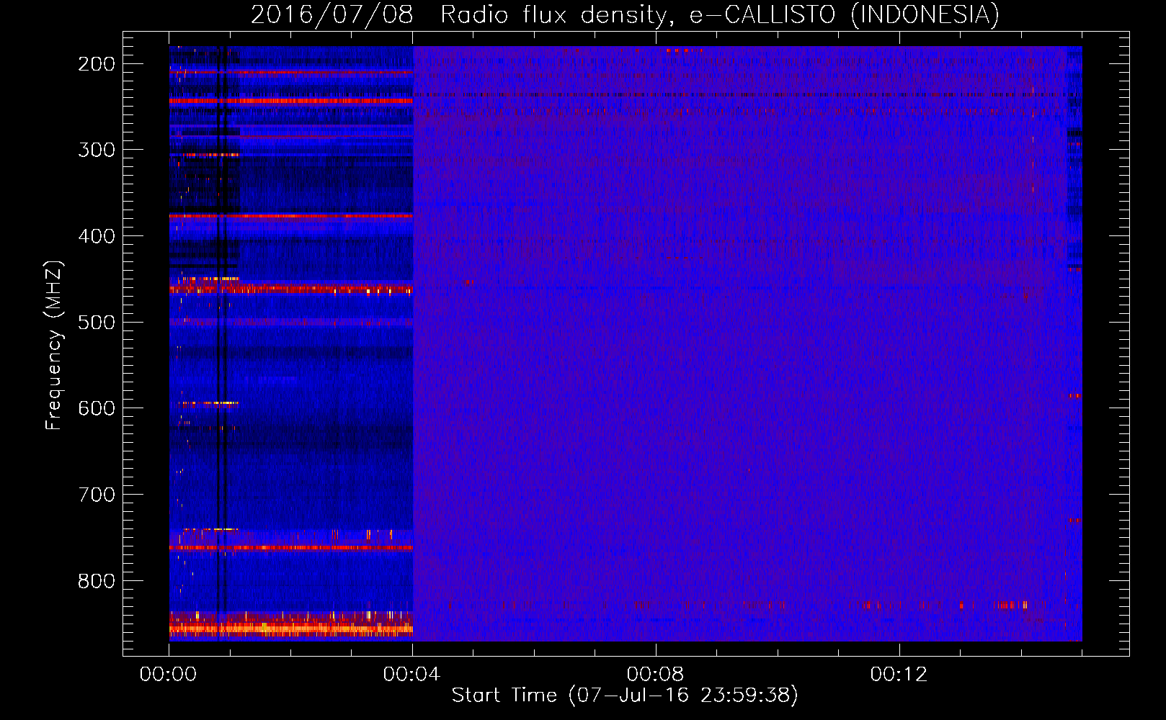Select the '300' frequency axis label

pyautogui.click(x=96, y=150)
